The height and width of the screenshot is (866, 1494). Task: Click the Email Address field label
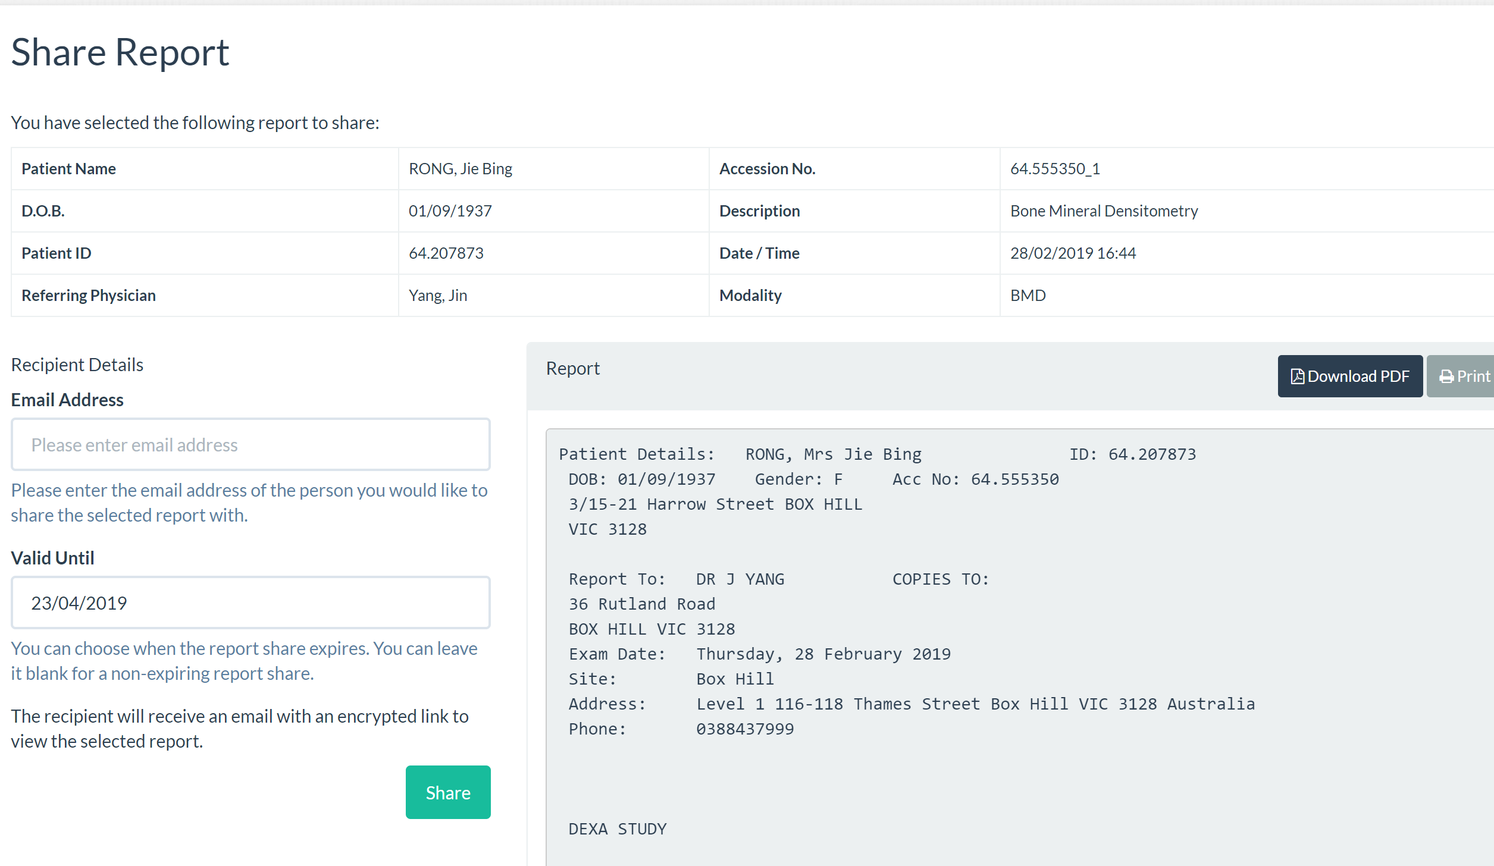67,400
